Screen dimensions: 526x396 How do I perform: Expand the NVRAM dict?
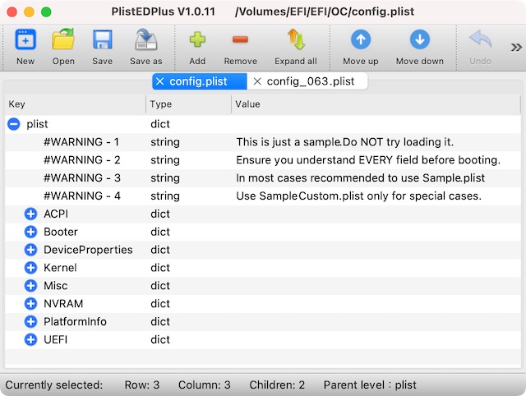pyautogui.click(x=30, y=304)
